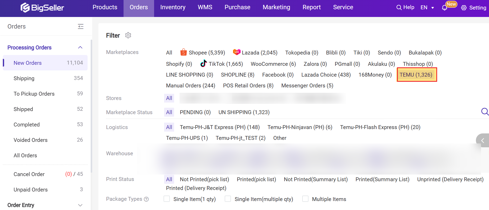Click the magnifier search icon at right
The image size is (489, 210).
coord(485,112)
